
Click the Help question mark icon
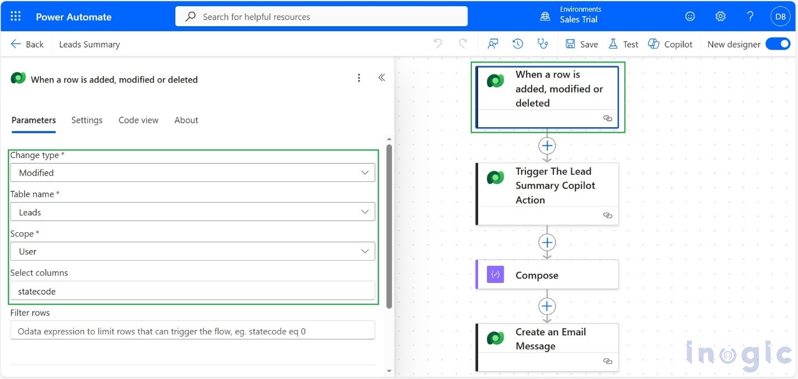pos(750,16)
